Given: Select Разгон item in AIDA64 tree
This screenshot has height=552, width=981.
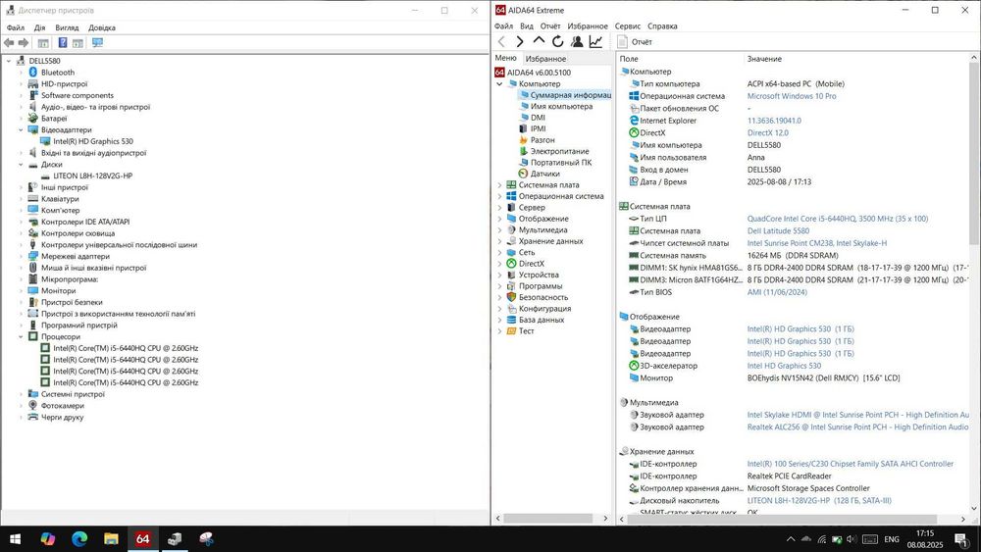Looking at the screenshot, I should pyautogui.click(x=542, y=140).
